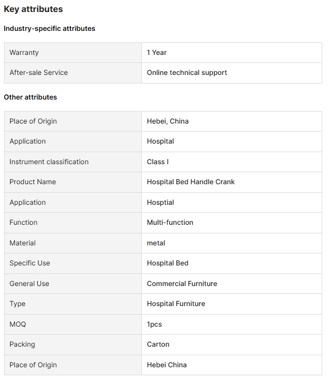Click the Warranty label cell

73,53
